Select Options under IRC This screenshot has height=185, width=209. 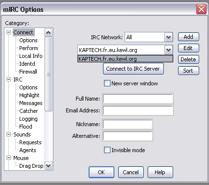tap(28, 87)
